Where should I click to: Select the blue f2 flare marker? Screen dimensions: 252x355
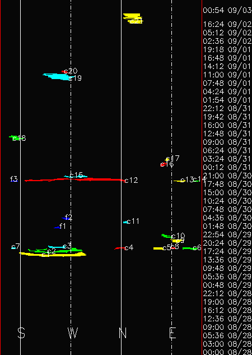66,218
